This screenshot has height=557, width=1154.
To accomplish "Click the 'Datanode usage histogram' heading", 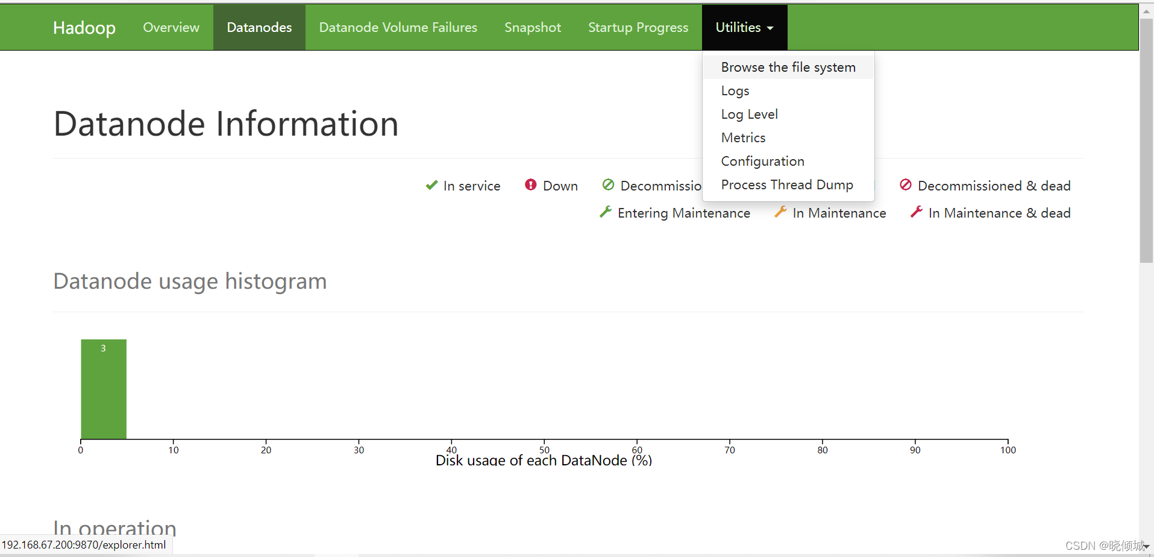I will [190, 281].
